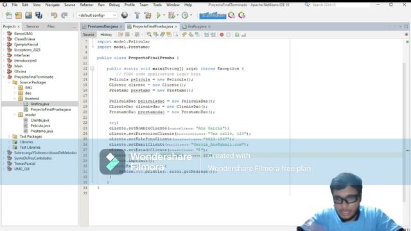Click the globe browser icon in toolbar
The width and height of the screenshot is (411, 231).
(x=125, y=15)
